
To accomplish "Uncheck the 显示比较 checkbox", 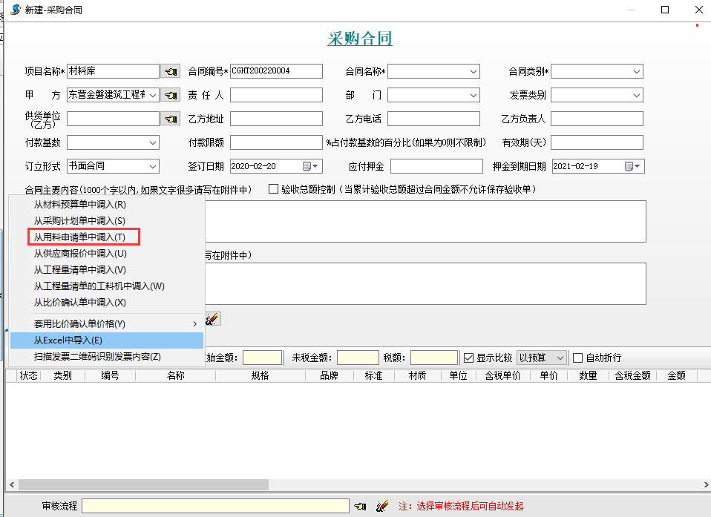I will (468, 358).
